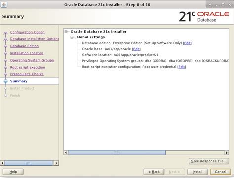
Task: Go to Database Installation Options step
Action: click(35, 39)
